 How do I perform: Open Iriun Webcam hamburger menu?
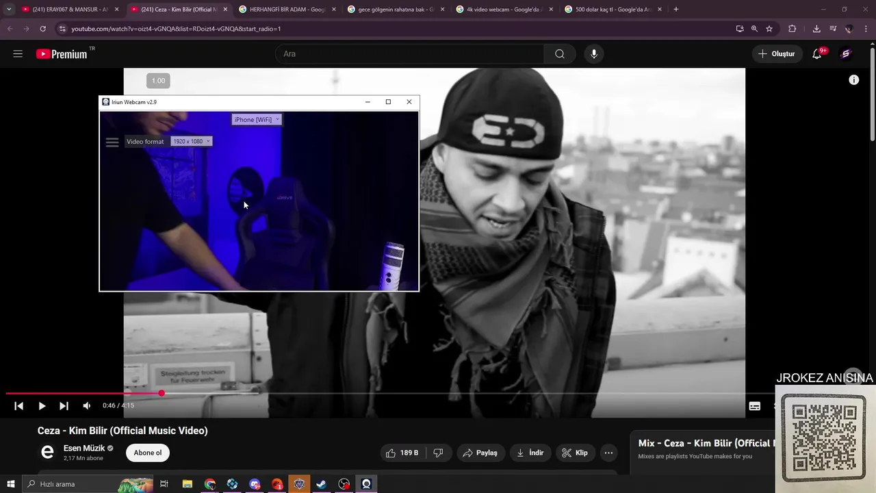tap(112, 142)
